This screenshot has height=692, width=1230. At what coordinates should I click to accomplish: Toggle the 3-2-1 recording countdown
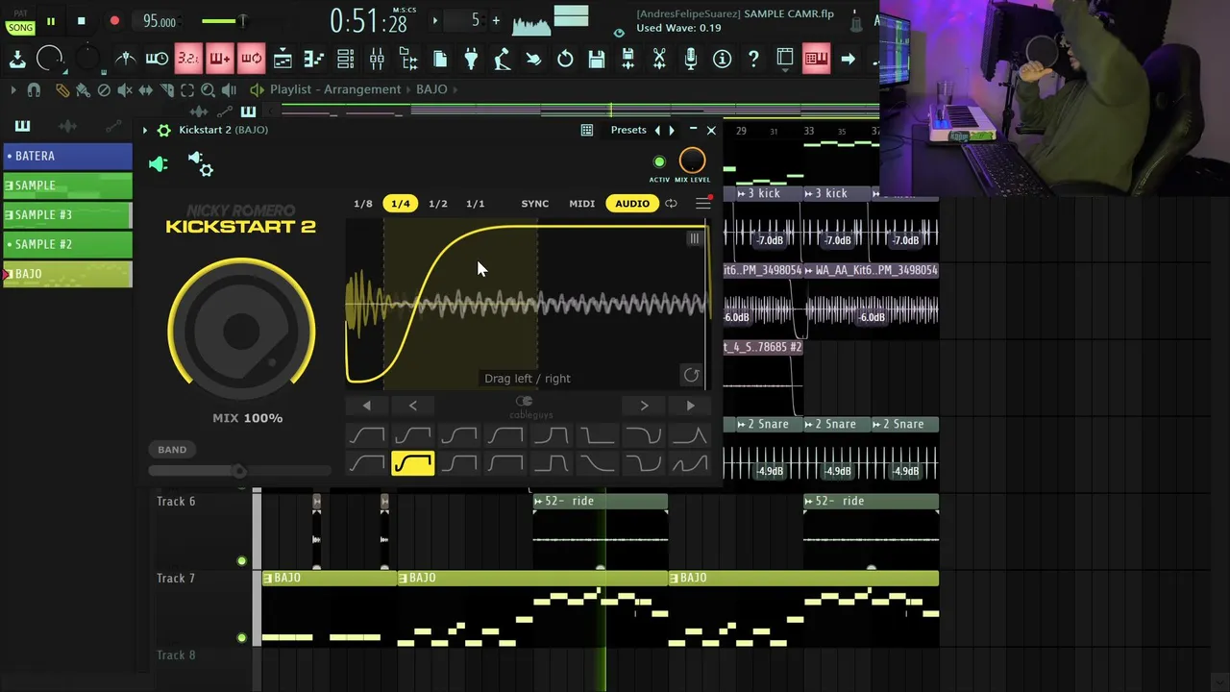pyautogui.click(x=188, y=59)
